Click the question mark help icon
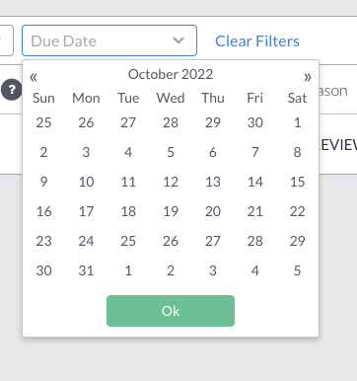The image size is (357, 381). [x=12, y=90]
